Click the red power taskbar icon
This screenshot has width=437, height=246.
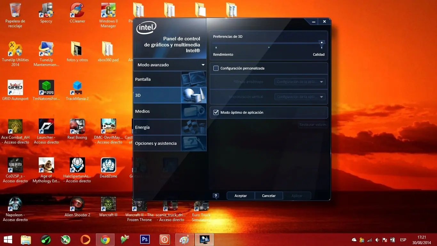[x=165, y=240]
